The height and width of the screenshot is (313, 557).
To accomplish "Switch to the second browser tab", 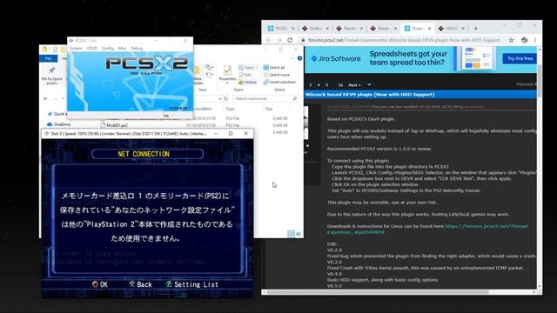I will [315, 29].
